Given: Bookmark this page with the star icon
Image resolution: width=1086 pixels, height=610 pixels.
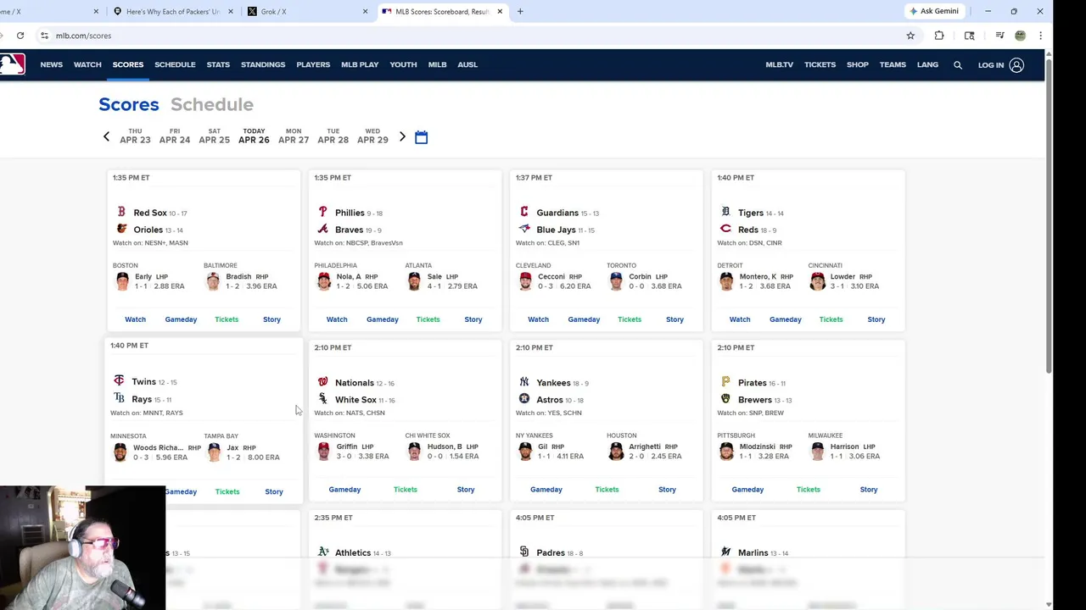Looking at the screenshot, I should click(x=910, y=36).
